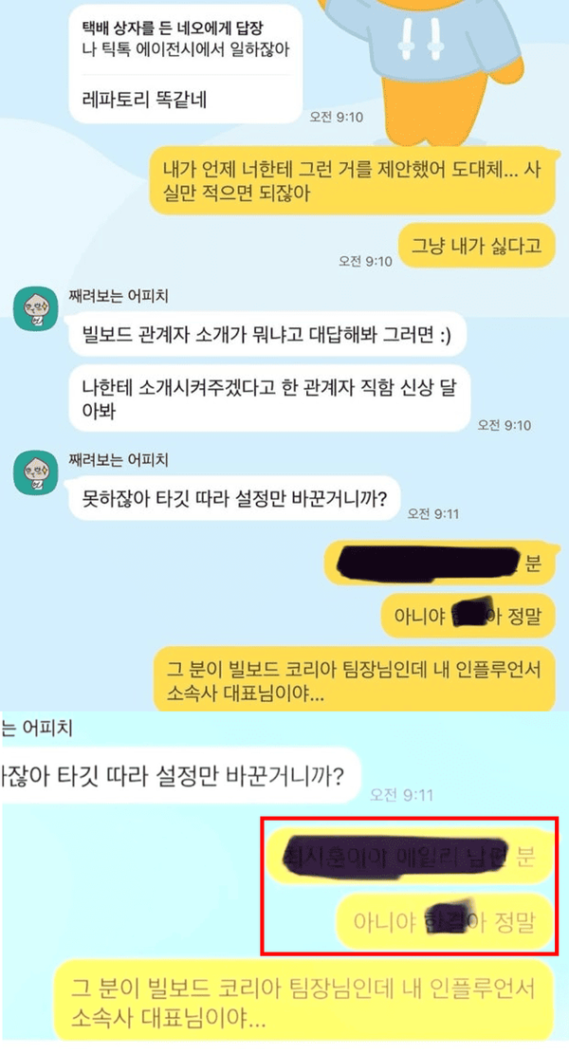The height and width of the screenshot is (1054, 569).
Task: Select the '그냥 내가 싫다고' bubble
Action: coord(476,245)
